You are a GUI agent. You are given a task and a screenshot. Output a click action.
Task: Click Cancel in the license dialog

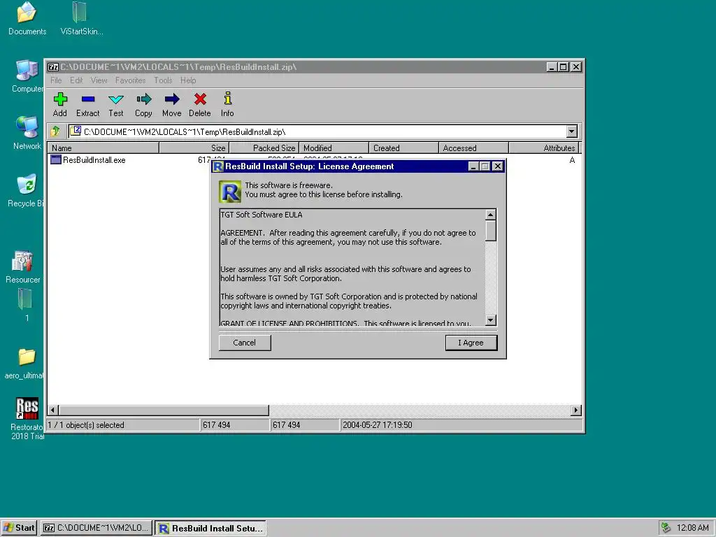[x=244, y=343]
